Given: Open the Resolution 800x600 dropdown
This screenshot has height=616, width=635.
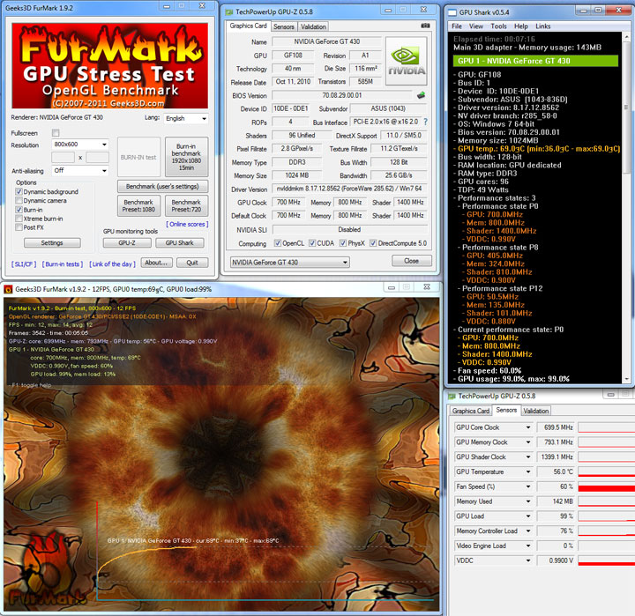Looking at the screenshot, I should (x=80, y=144).
